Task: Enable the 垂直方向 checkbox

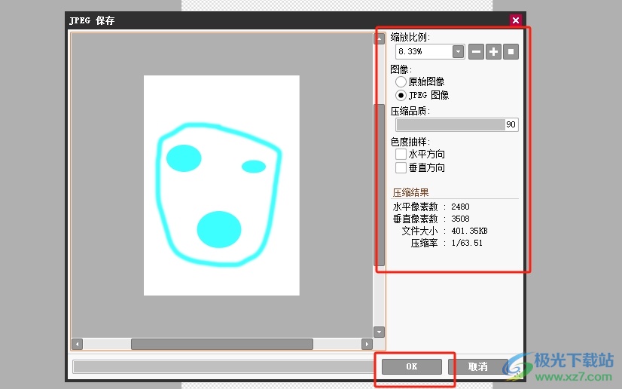Action: coord(401,167)
